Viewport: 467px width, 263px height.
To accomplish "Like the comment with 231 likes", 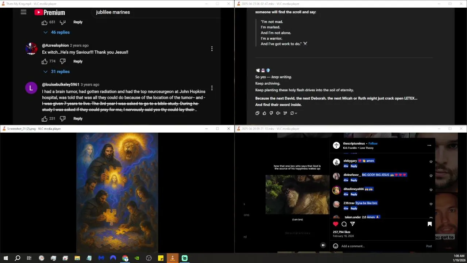I will (45, 119).
